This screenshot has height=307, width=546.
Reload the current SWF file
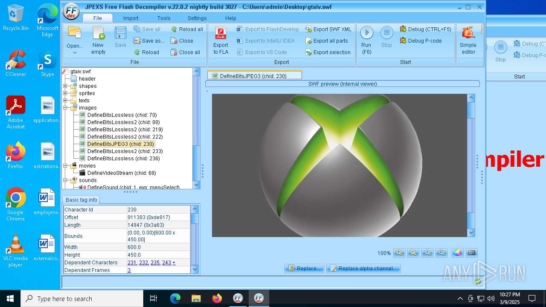coord(146,52)
